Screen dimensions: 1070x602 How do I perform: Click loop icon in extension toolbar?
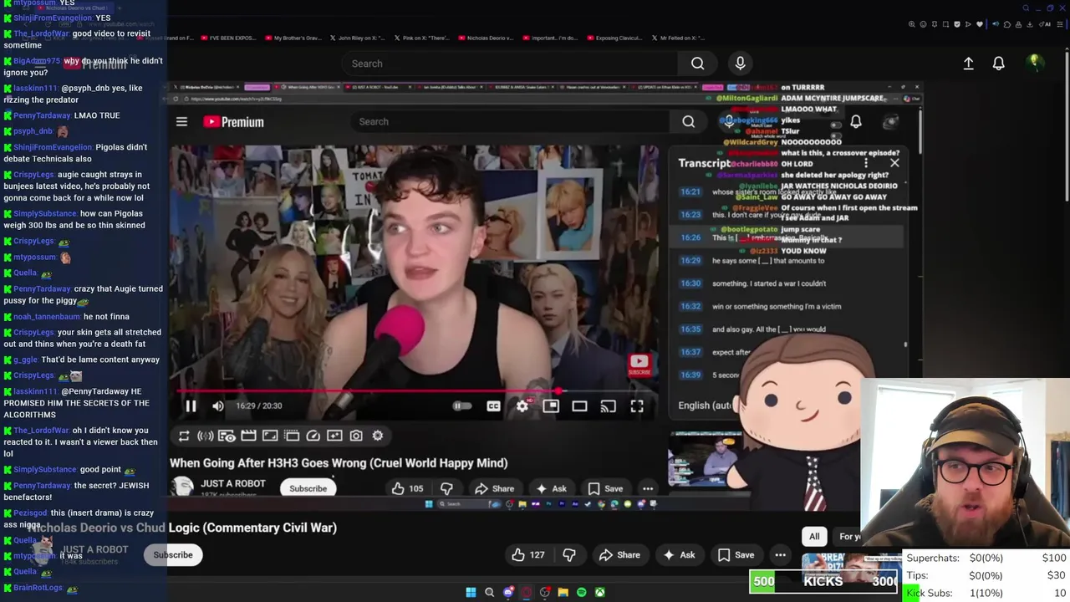(184, 436)
